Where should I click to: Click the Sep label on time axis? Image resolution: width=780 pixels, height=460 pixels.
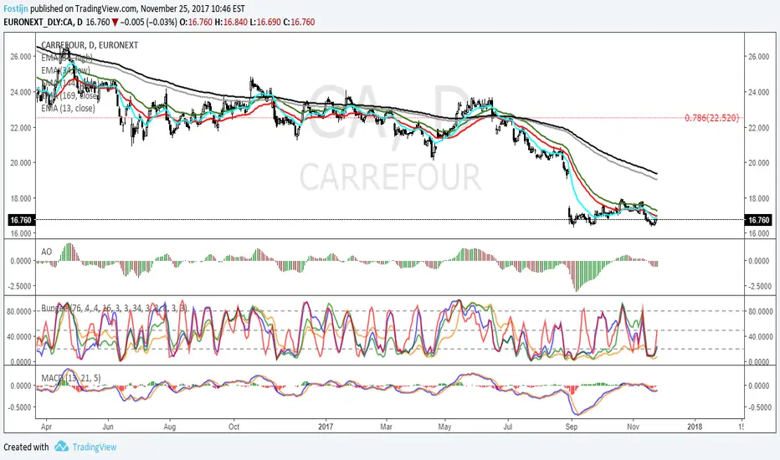571,427
